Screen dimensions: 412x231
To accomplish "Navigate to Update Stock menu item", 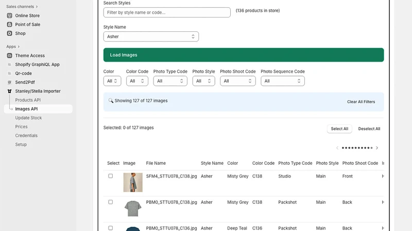I will point(28,118).
